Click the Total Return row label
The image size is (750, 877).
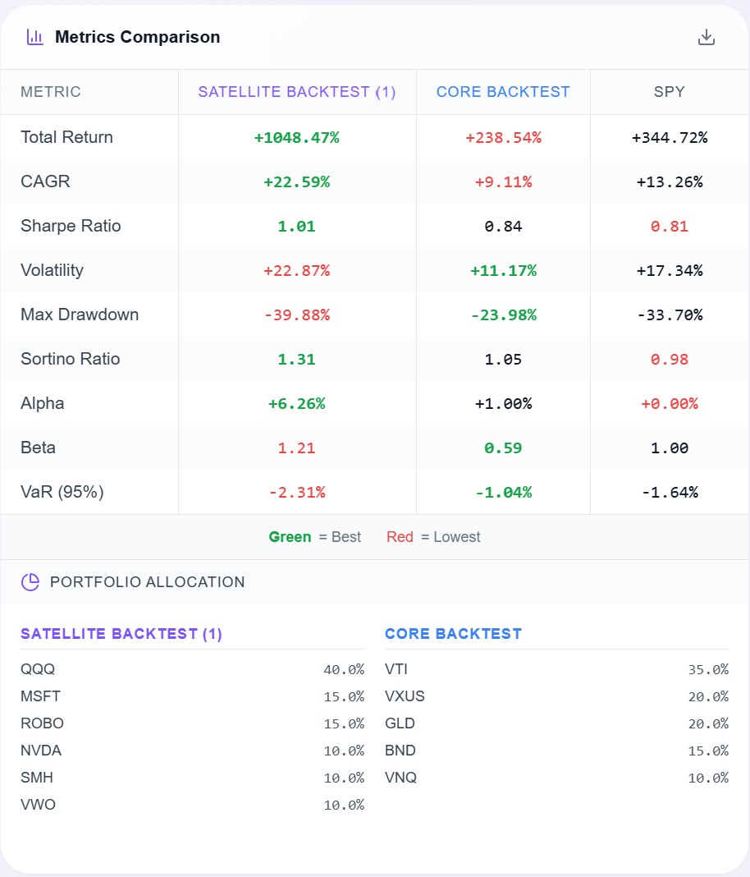click(x=66, y=137)
